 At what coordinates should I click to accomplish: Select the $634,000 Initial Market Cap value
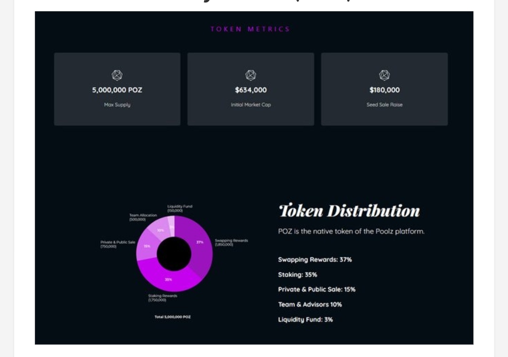(251, 90)
